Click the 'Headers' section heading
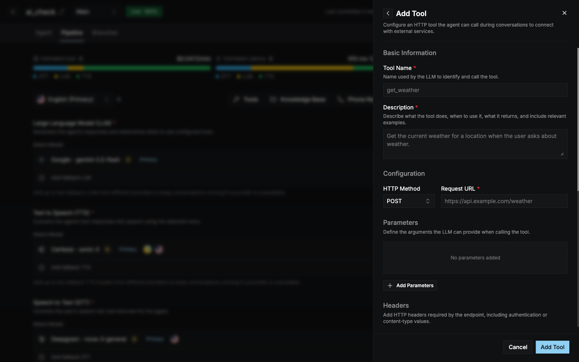This screenshot has height=362, width=579. click(x=396, y=306)
